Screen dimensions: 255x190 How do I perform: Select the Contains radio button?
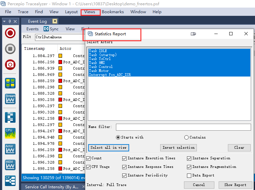(186, 137)
